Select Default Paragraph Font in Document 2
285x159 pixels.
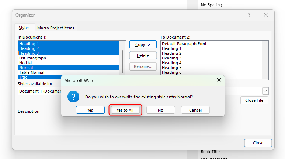coord(184,44)
